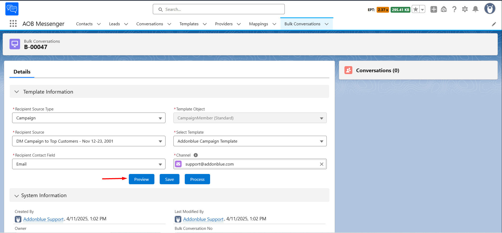Click the Preview button
This screenshot has width=502, height=233.
[141, 179]
